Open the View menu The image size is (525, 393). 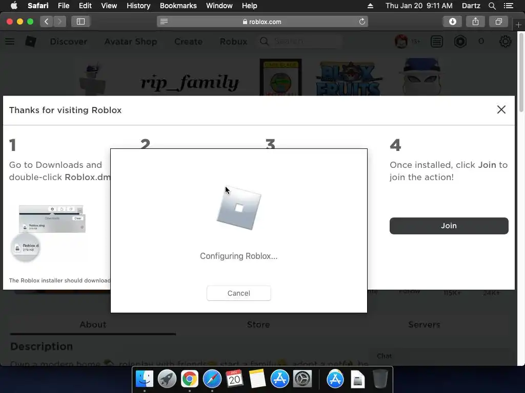click(x=109, y=6)
